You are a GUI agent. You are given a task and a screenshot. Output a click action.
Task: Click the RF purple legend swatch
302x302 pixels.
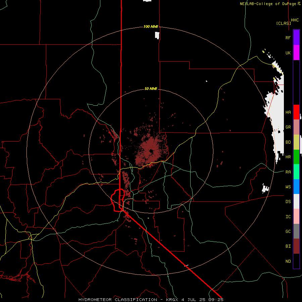pos(296,38)
